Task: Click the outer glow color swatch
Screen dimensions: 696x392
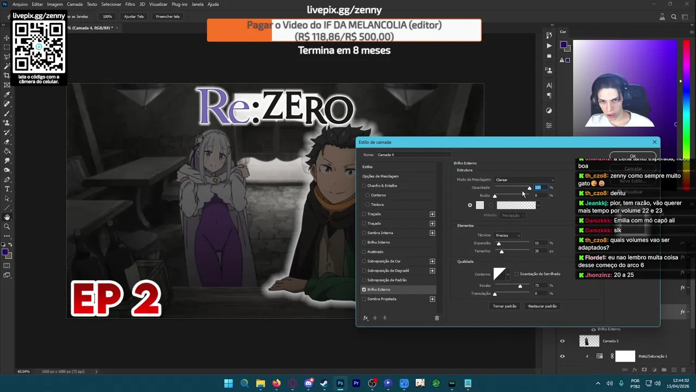Action: point(480,205)
